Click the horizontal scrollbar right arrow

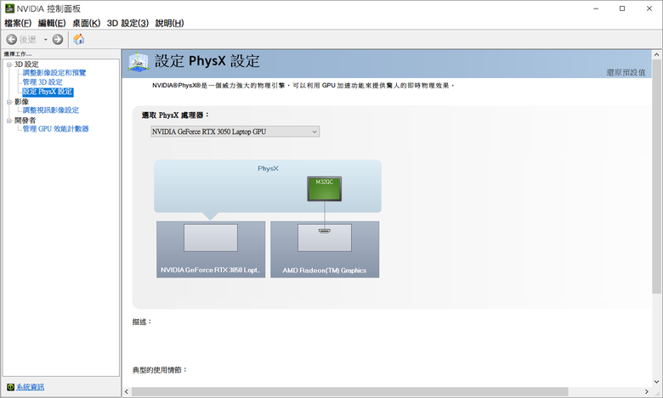[647, 392]
